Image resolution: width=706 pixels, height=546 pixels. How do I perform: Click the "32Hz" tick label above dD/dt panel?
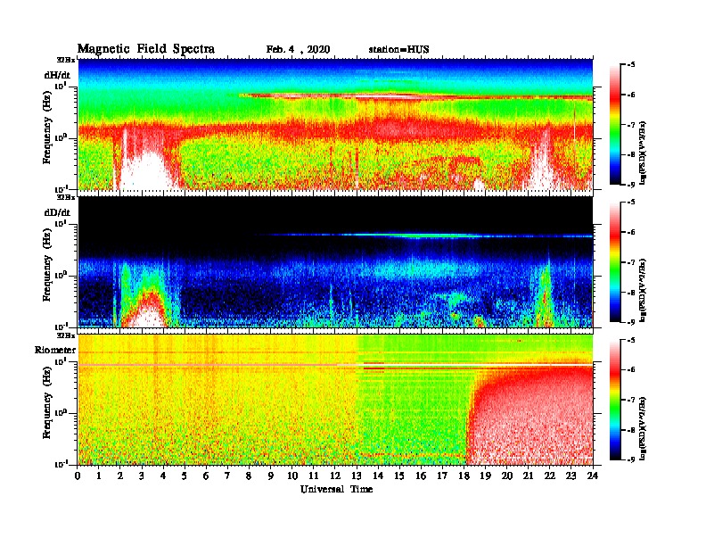pyautogui.click(x=66, y=197)
